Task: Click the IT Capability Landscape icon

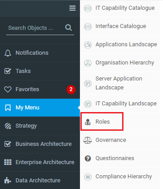Action: point(88,104)
